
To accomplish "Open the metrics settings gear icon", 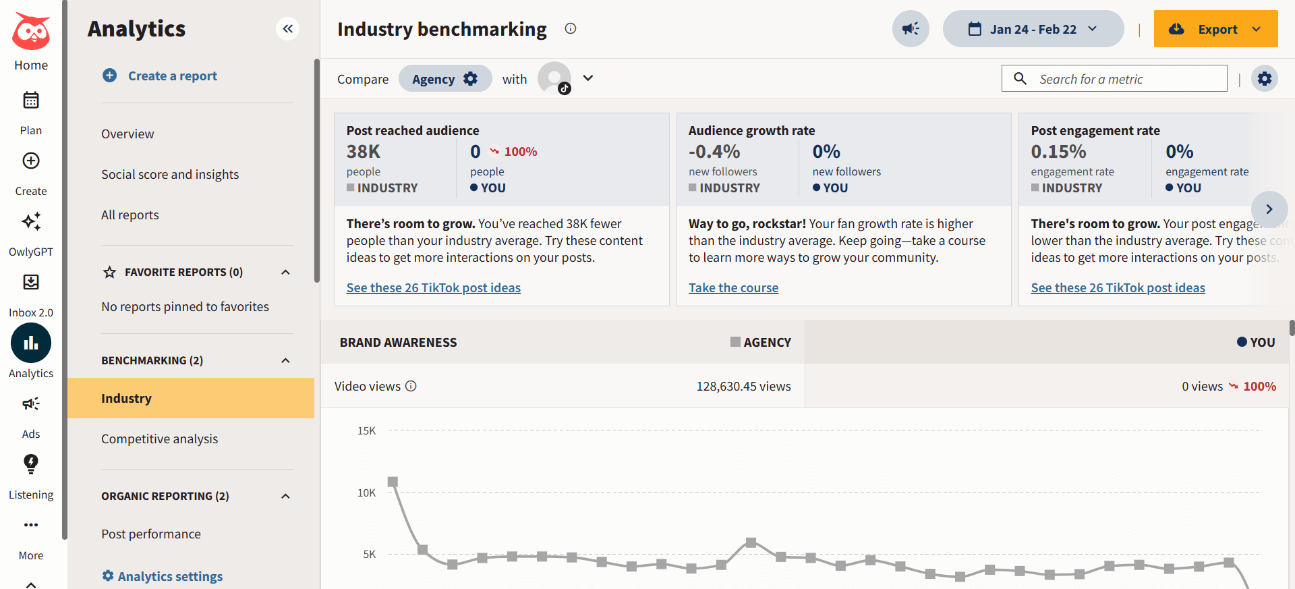I will tap(1265, 78).
